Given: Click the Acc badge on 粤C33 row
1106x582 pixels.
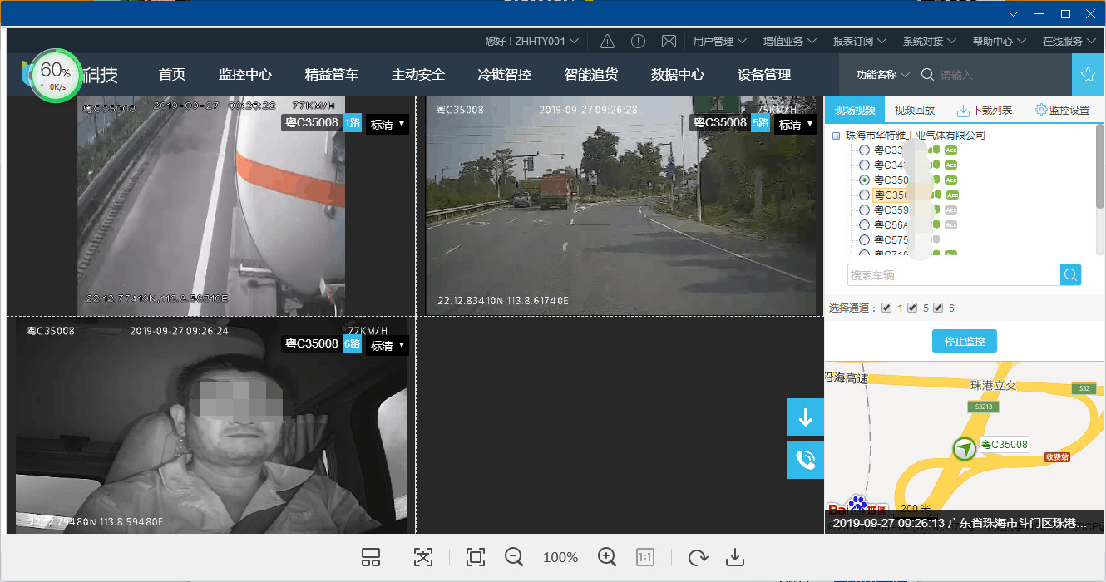Looking at the screenshot, I should coord(950,150).
